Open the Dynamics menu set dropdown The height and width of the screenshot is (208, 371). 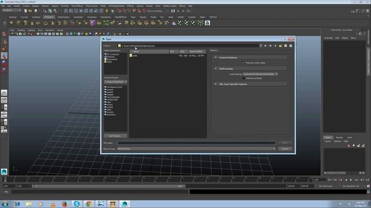click(12, 10)
